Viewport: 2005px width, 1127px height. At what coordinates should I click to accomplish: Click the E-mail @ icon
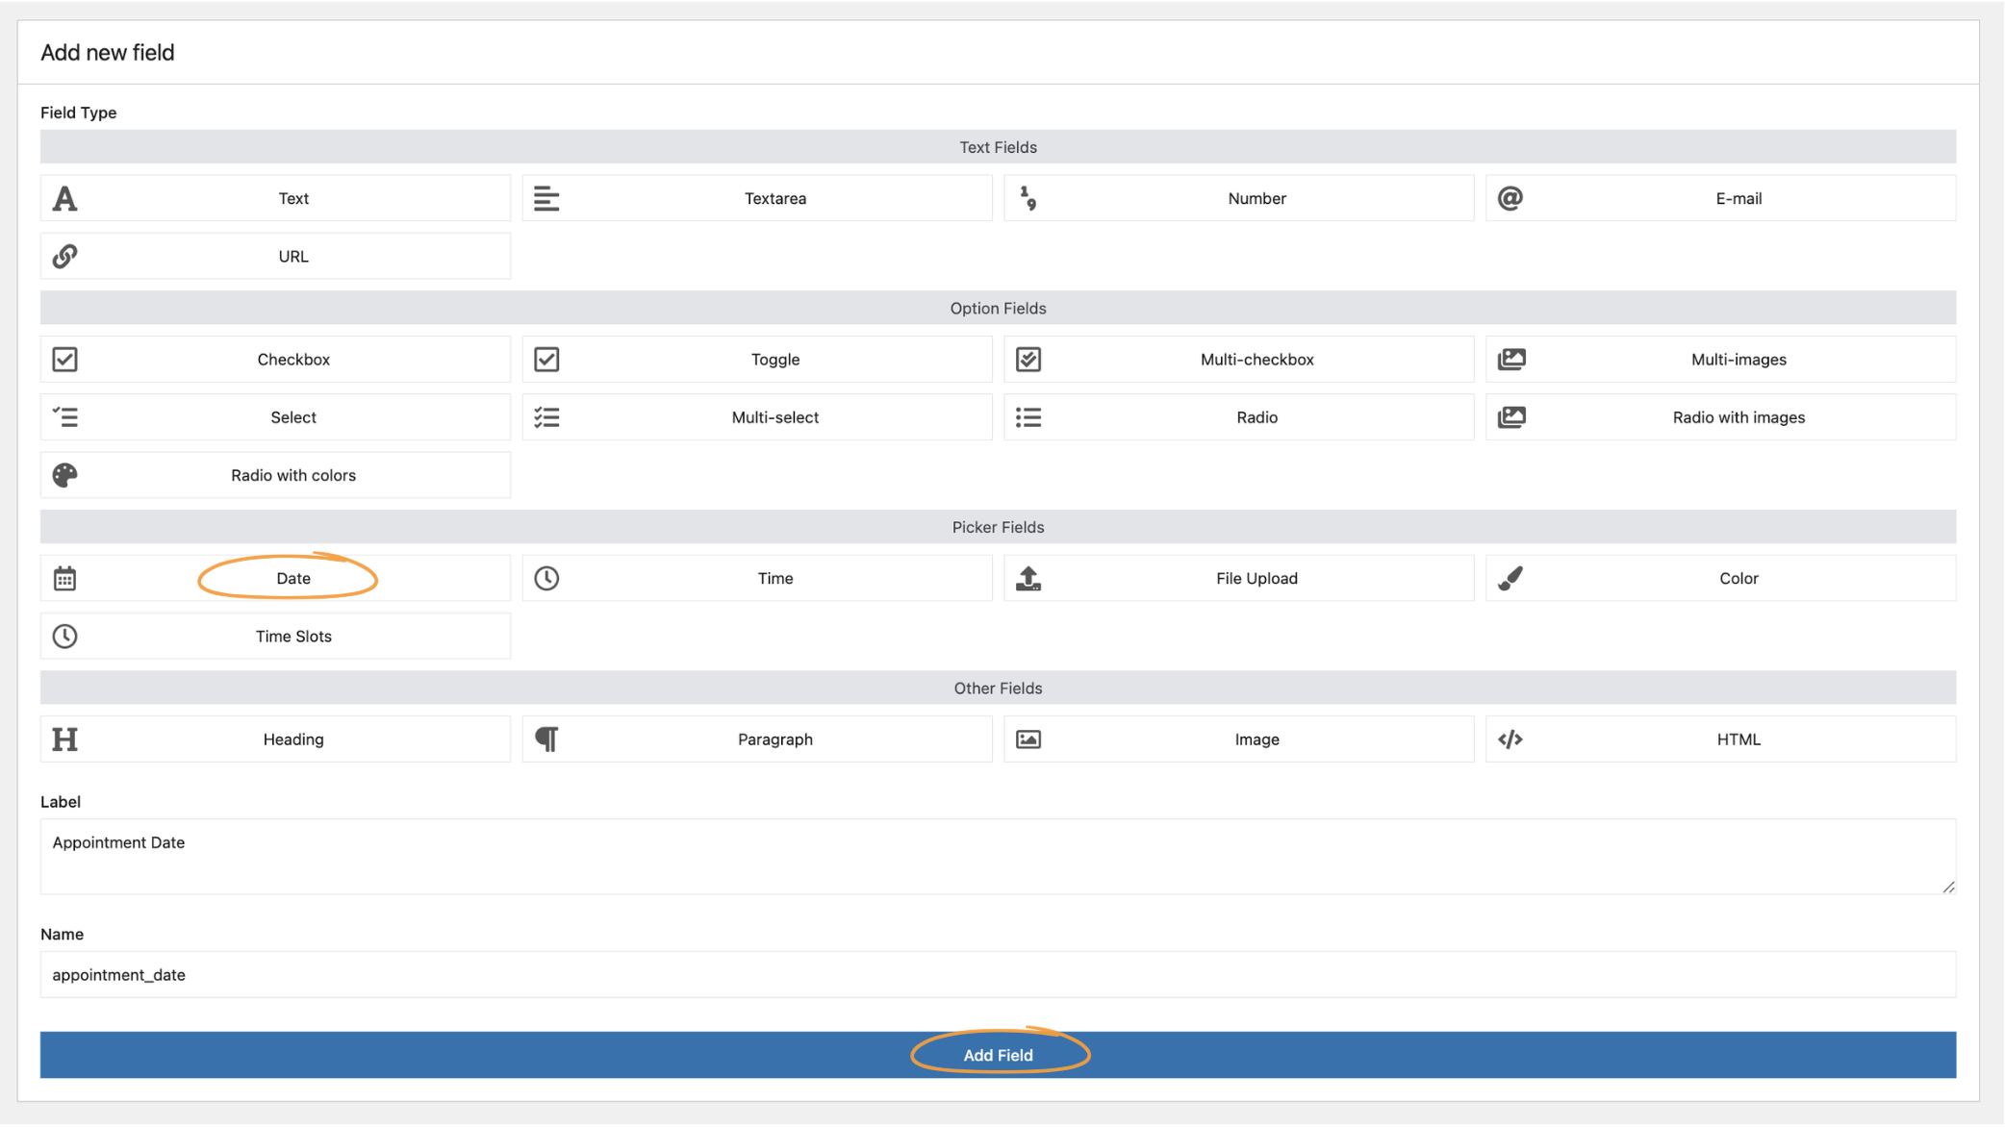point(1510,198)
